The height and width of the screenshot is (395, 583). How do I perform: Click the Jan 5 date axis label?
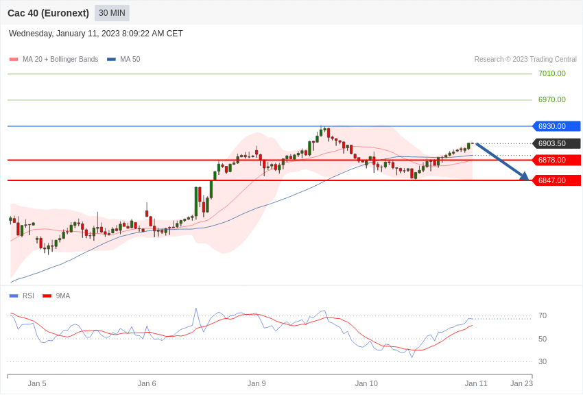[x=37, y=383]
